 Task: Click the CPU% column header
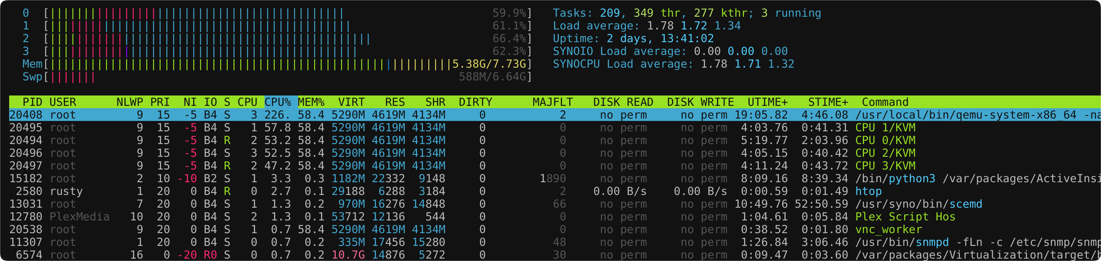coord(278,102)
